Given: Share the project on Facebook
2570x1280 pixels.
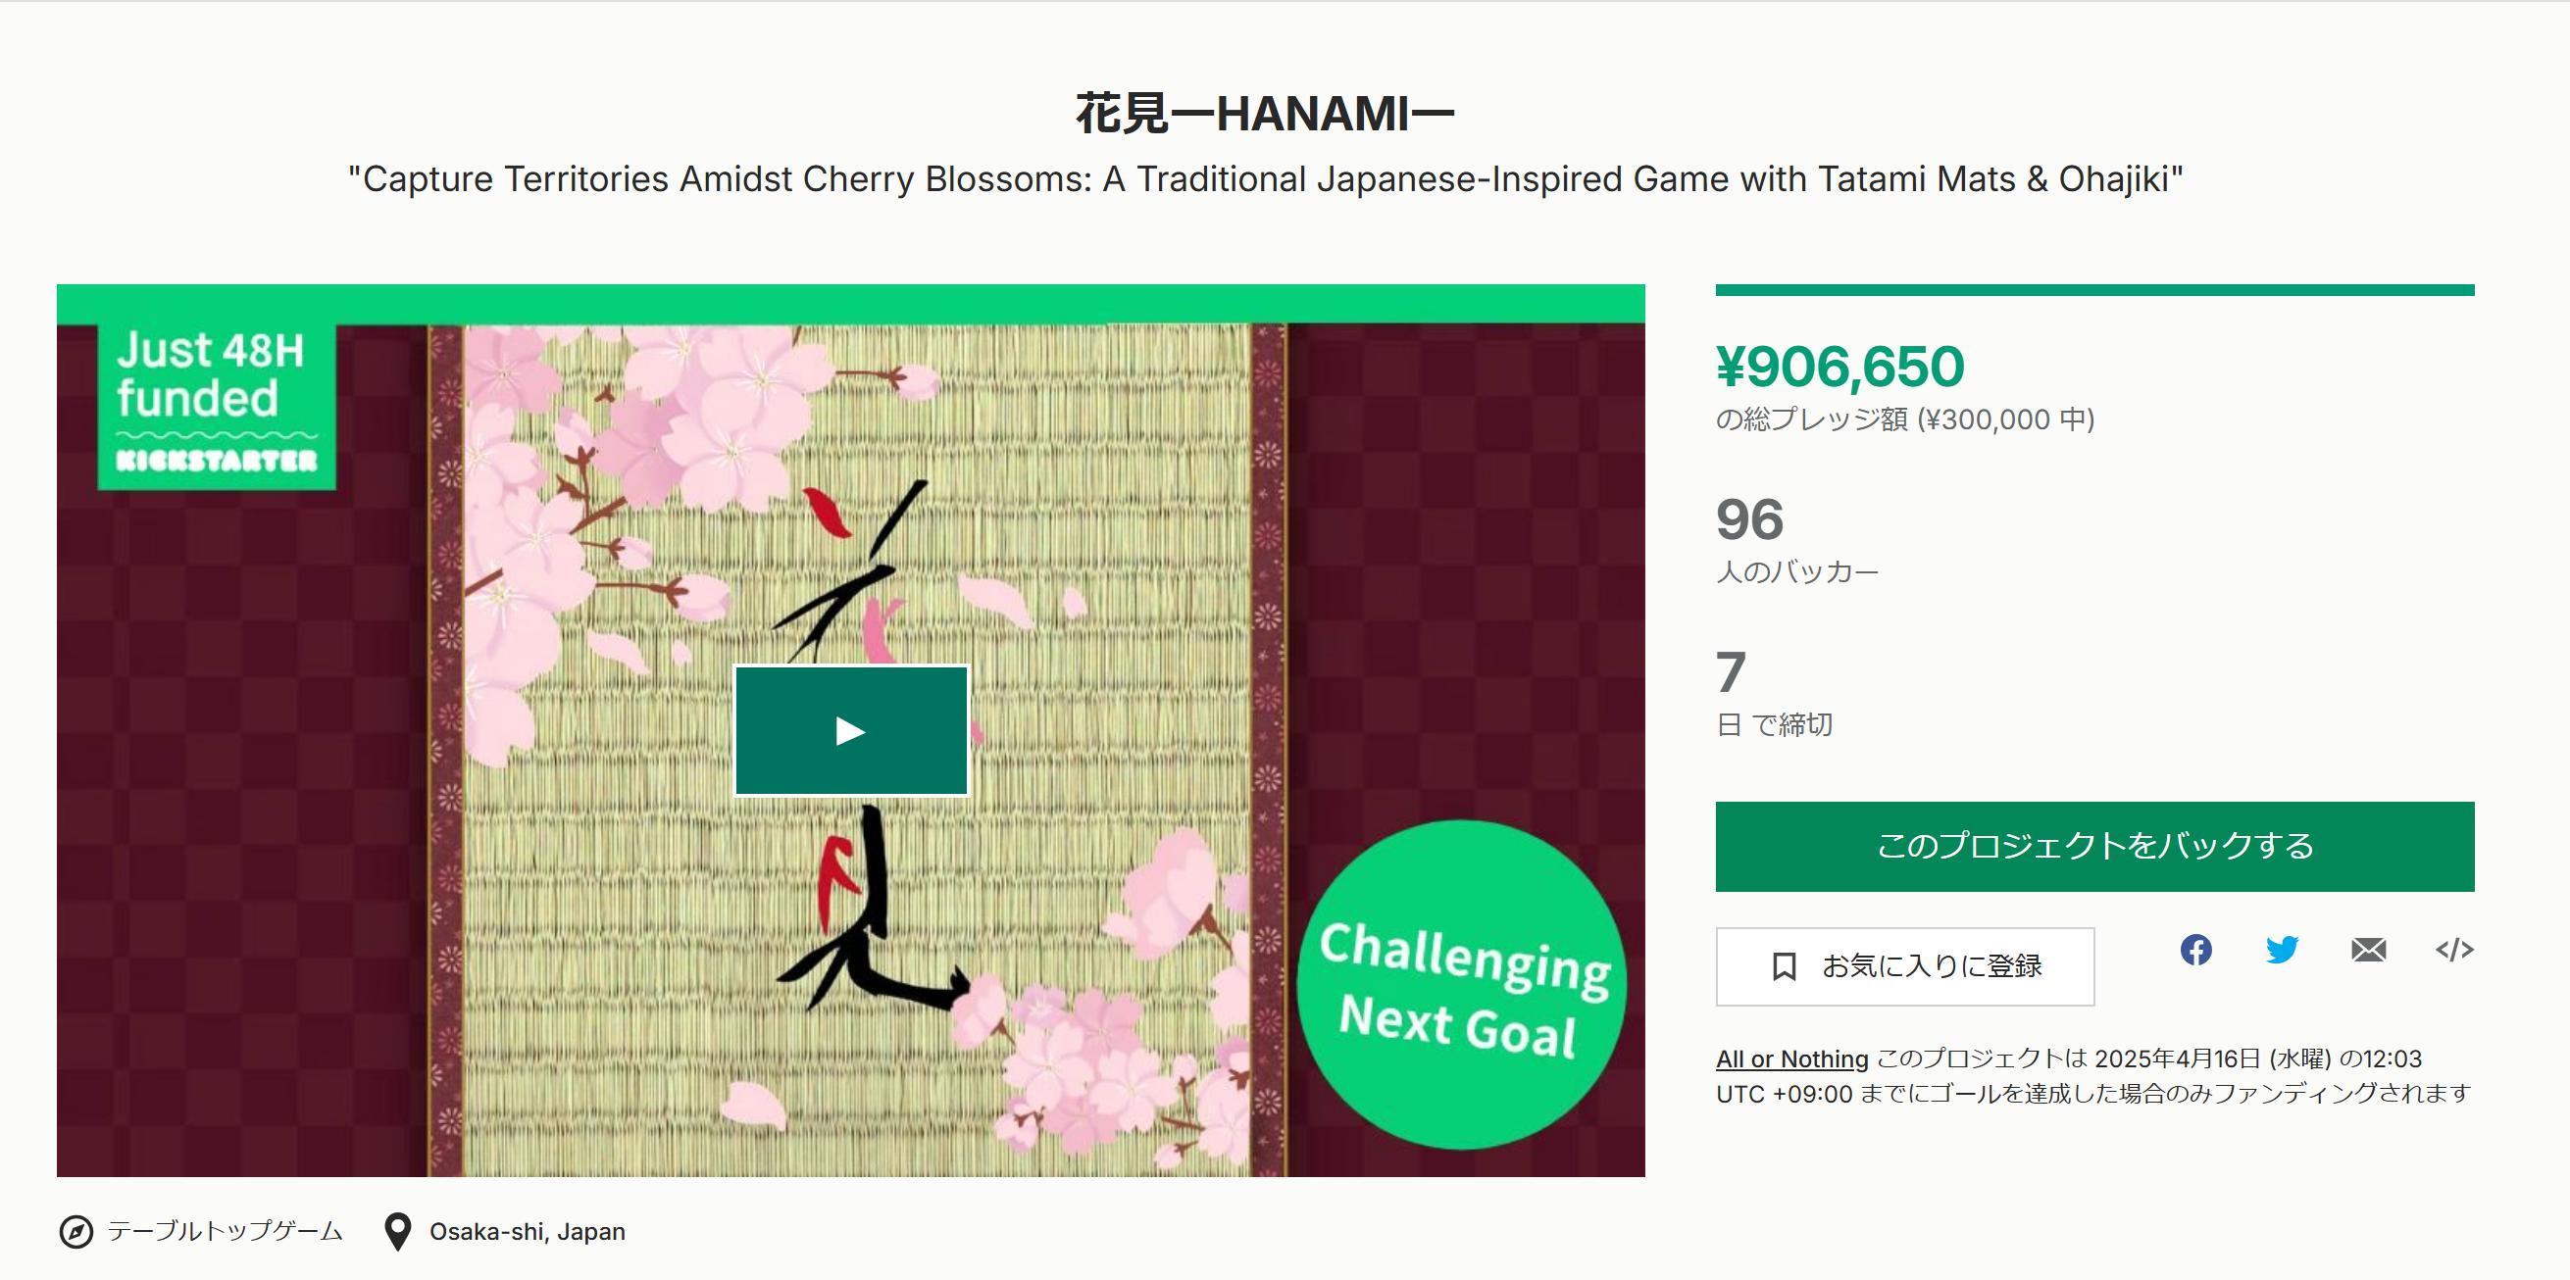Looking at the screenshot, I should point(2195,950).
